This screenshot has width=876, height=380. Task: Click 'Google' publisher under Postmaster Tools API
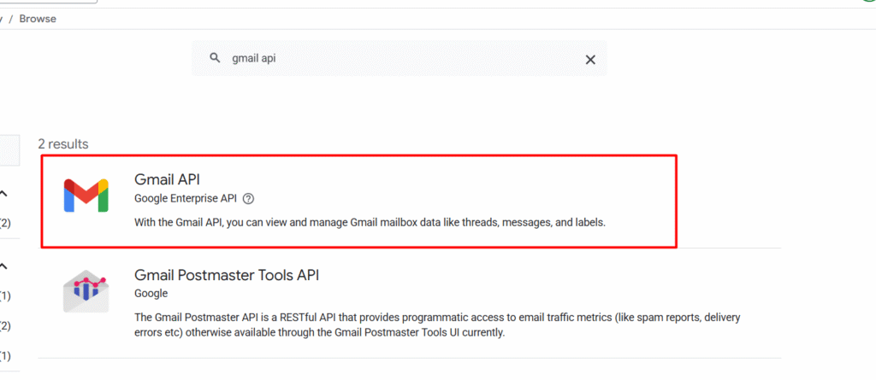152,293
